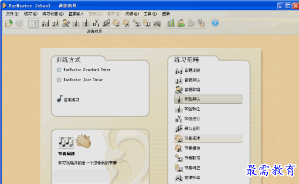
Task: Select 旋律听写 in the 练习范畴 list
Action: click(208, 178)
